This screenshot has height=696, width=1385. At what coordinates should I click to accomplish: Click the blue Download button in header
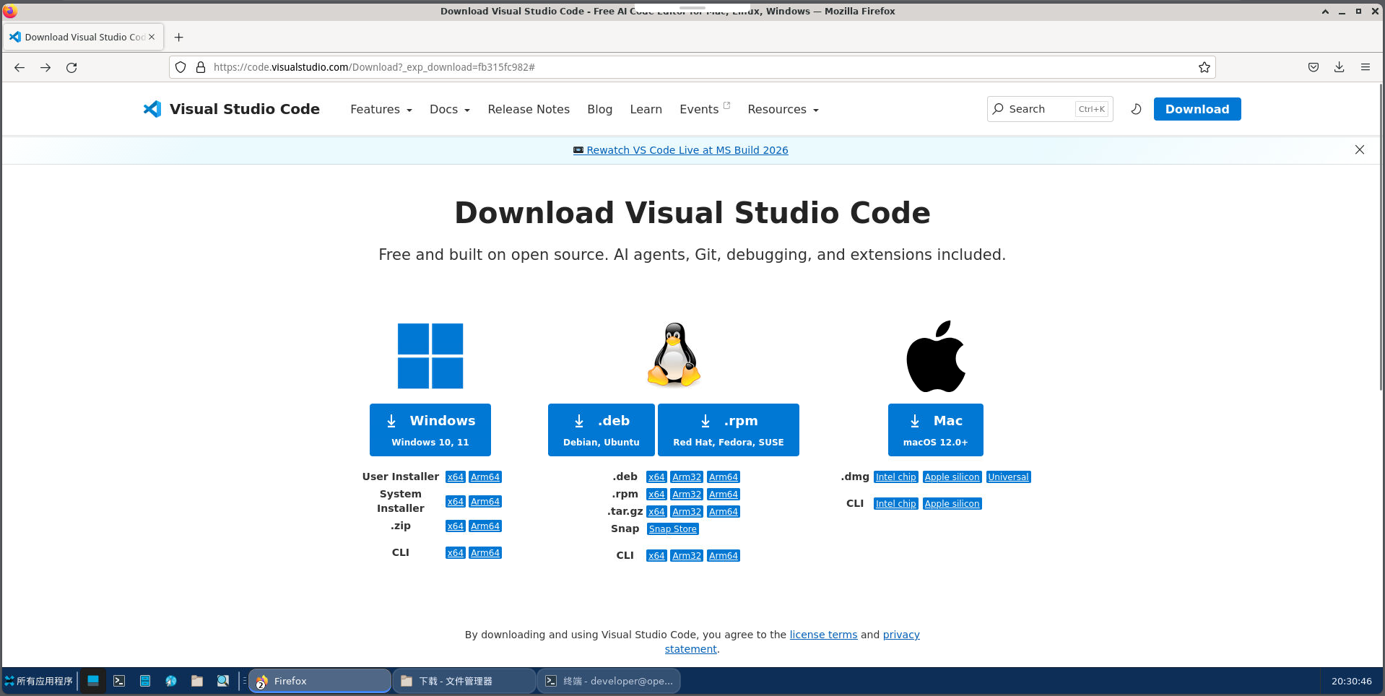pyautogui.click(x=1197, y=109)
